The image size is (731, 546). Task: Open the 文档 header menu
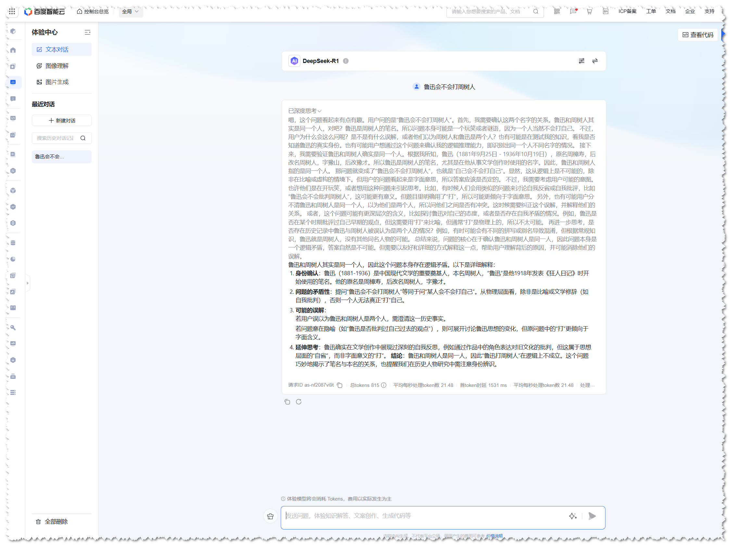tap(670, 11)
